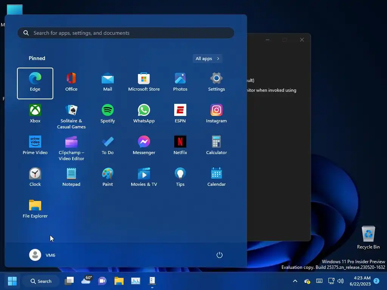
Task: Open the VM6 user account menu
Action: [x=42, y=255]
